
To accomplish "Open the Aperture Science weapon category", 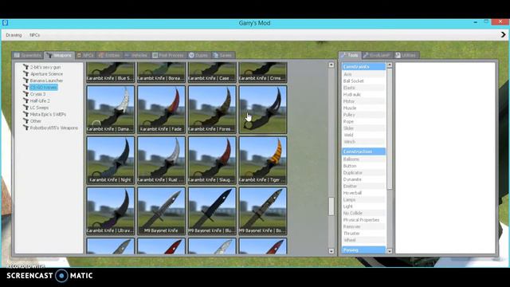I will (x=46, y=74).
